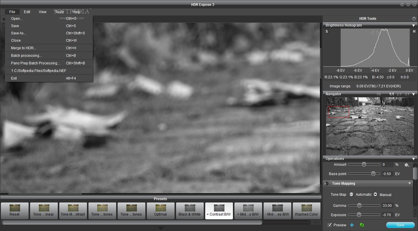This screenshot has width=418, height=231.
Task: Collapse the Brightness Histogram section
Action: [413, 25]
